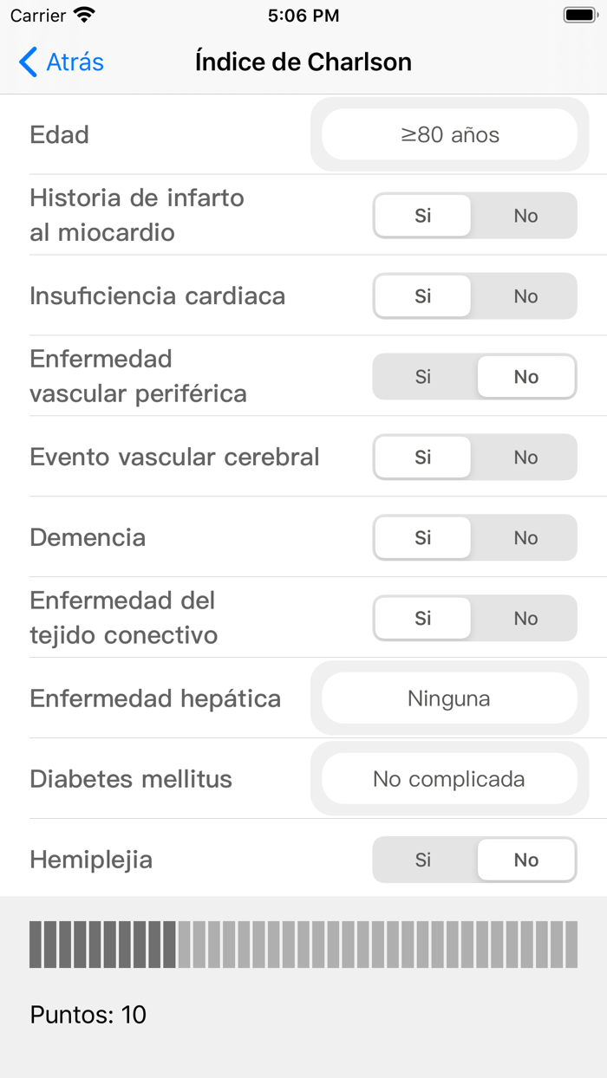Tap the Wi-Fi status icon

(84, 16)
